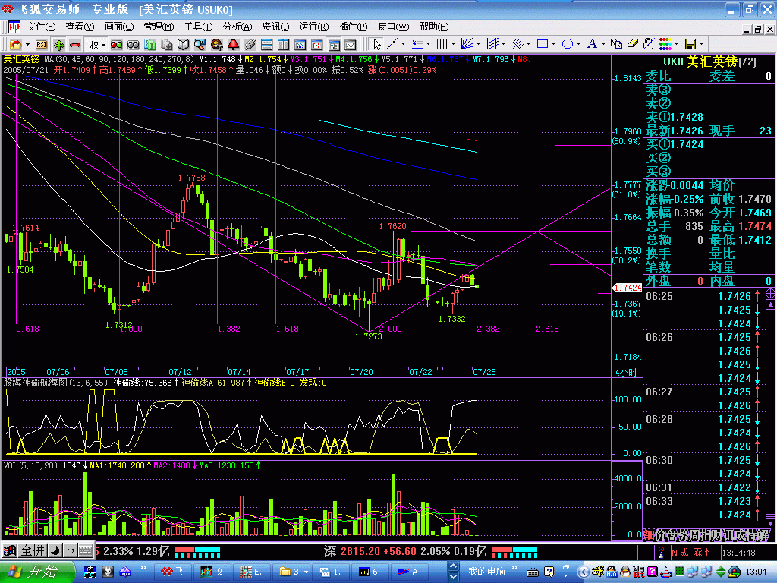The height and width of the screenshot is (583, 777).
Task: Click the RSI indicator toolbar icon
Action: pos(41,45)
